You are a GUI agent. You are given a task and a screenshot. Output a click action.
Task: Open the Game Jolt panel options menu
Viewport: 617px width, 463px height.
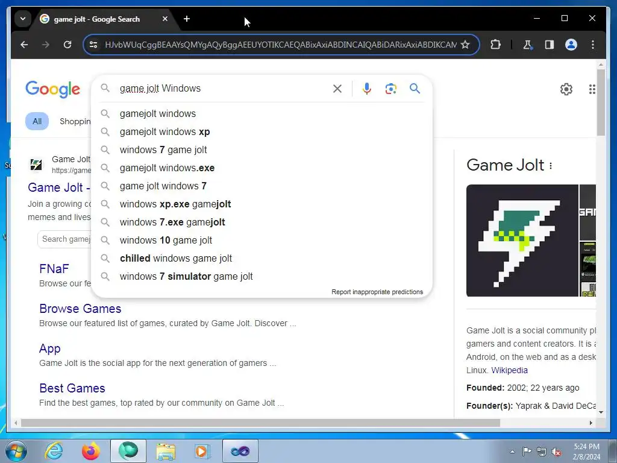(551, 166)
